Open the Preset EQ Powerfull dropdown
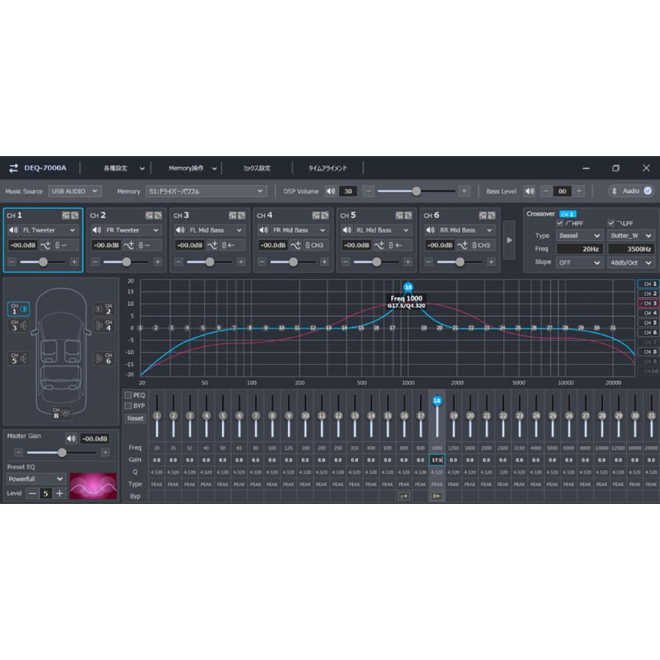The image size is (660, 660). click(x=36, y=479)
